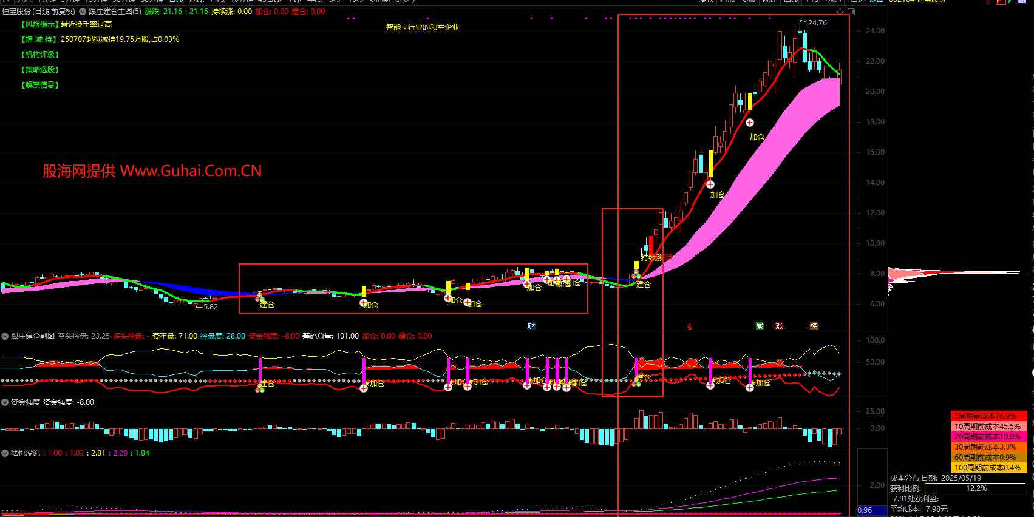Open the 【风险提示】 info link
Image resolution: width=1034 pixels, height=517 pixels.
click(40, 24)
